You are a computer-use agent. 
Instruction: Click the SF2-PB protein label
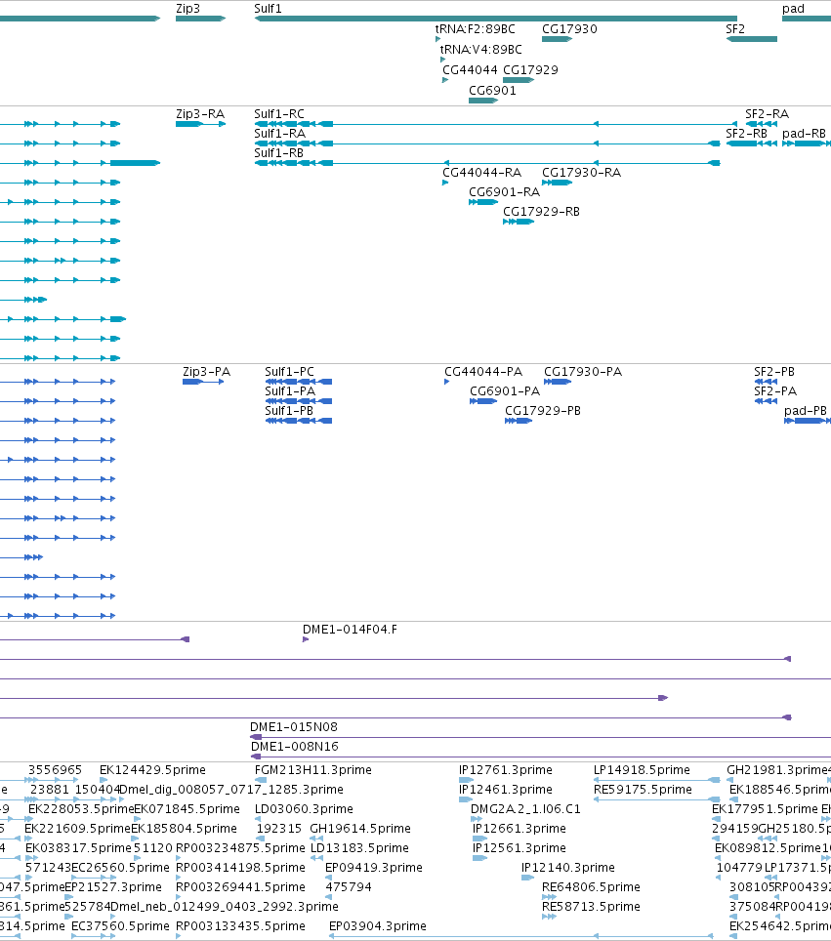coord(774,372)
